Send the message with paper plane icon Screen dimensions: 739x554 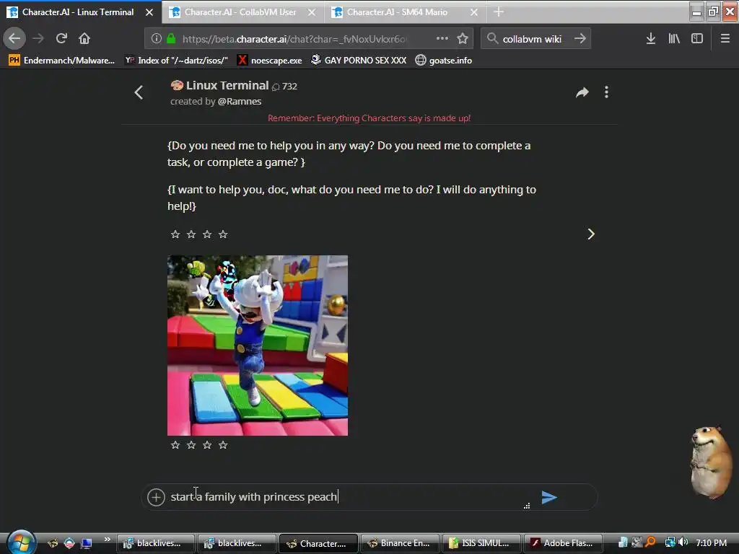(x=549, y=497)
